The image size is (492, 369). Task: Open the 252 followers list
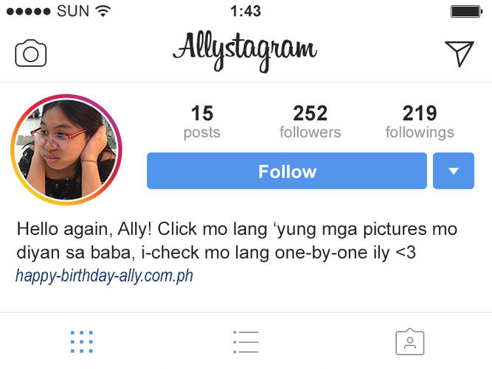tap(310, 122)
